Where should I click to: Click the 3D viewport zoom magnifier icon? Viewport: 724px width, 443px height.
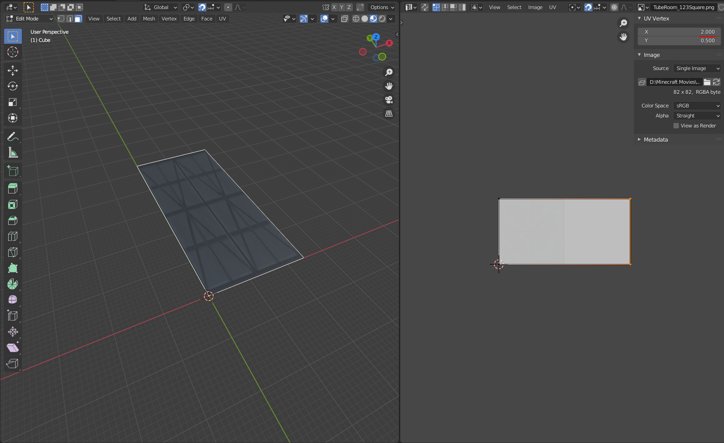pos(389,72)
